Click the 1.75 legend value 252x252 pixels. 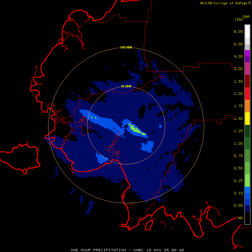[x=238, y=106]
